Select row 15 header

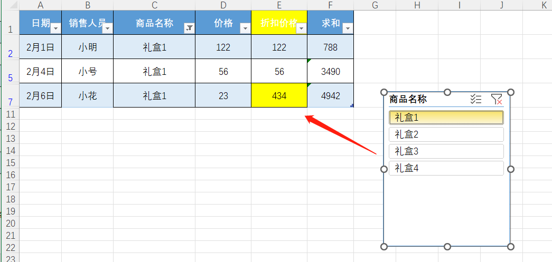point(11,162)
